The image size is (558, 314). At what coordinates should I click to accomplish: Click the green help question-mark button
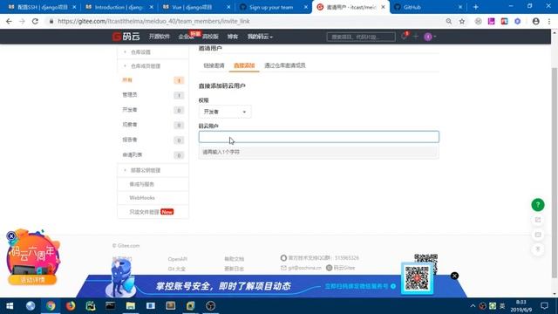(x=538, y=205)
